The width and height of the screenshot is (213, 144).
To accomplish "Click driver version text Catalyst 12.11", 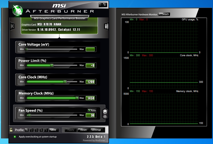I will point(69,30).
